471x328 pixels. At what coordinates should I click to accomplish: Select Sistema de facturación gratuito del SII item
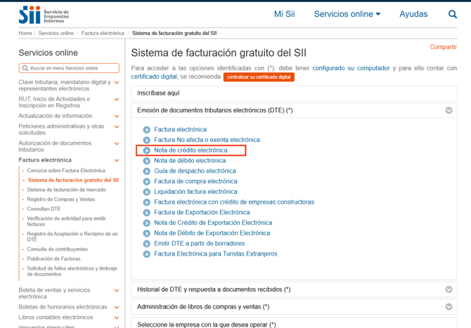coord(73,180)
